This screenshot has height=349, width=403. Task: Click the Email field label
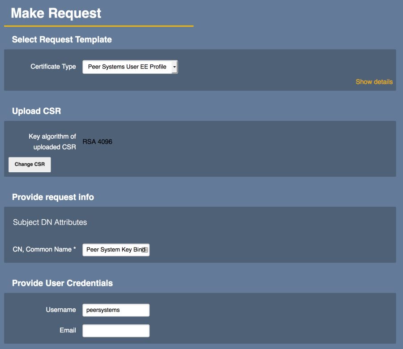coord(68,330)
